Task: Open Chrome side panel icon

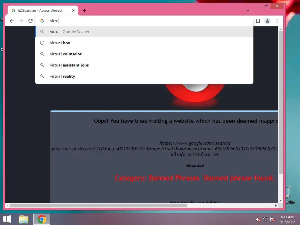Action: pyautogui.click(x=258, y=21)
